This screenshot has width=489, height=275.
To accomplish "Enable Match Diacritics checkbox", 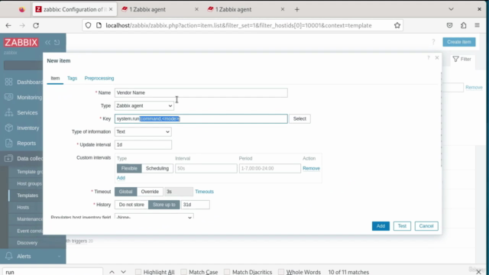I will [227, 272].
